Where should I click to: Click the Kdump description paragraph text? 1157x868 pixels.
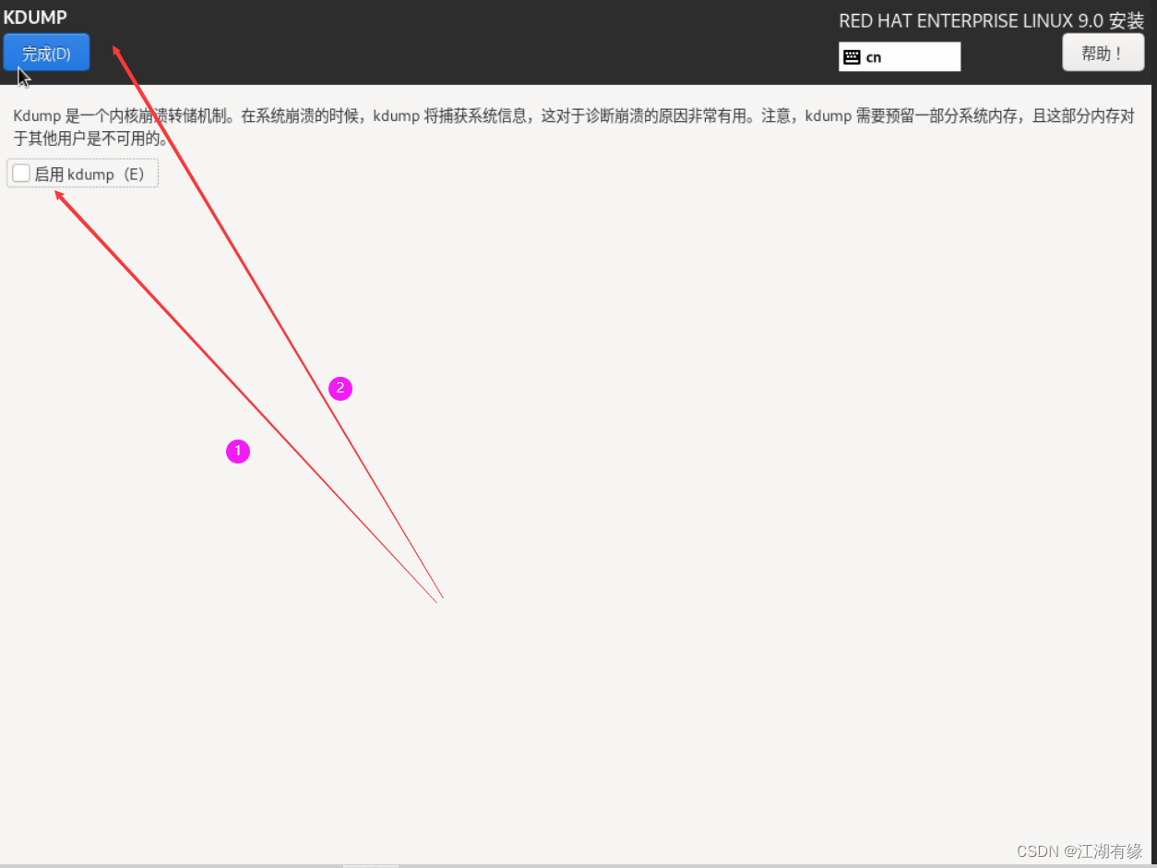click(573, 128)
